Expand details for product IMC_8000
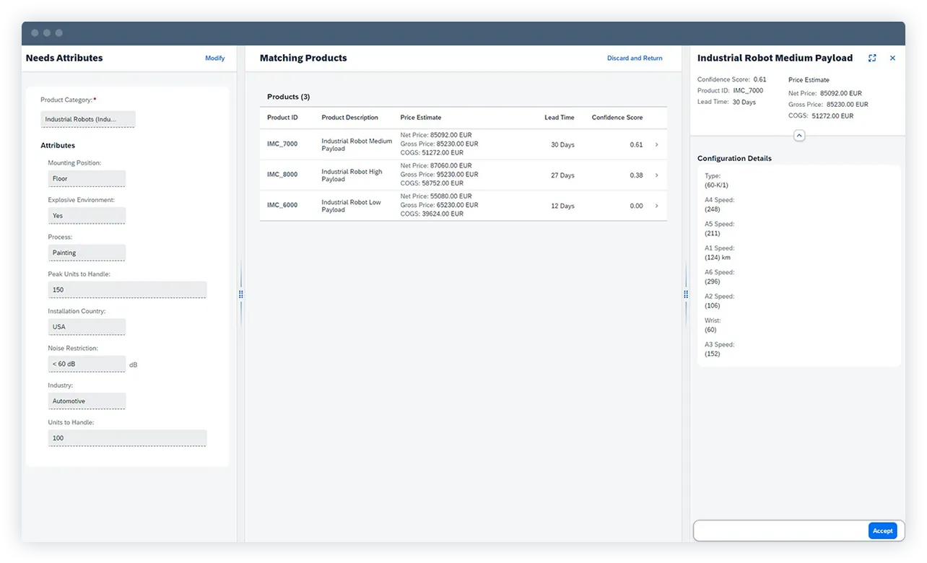The image size is (927, 563). pos(656,175)
